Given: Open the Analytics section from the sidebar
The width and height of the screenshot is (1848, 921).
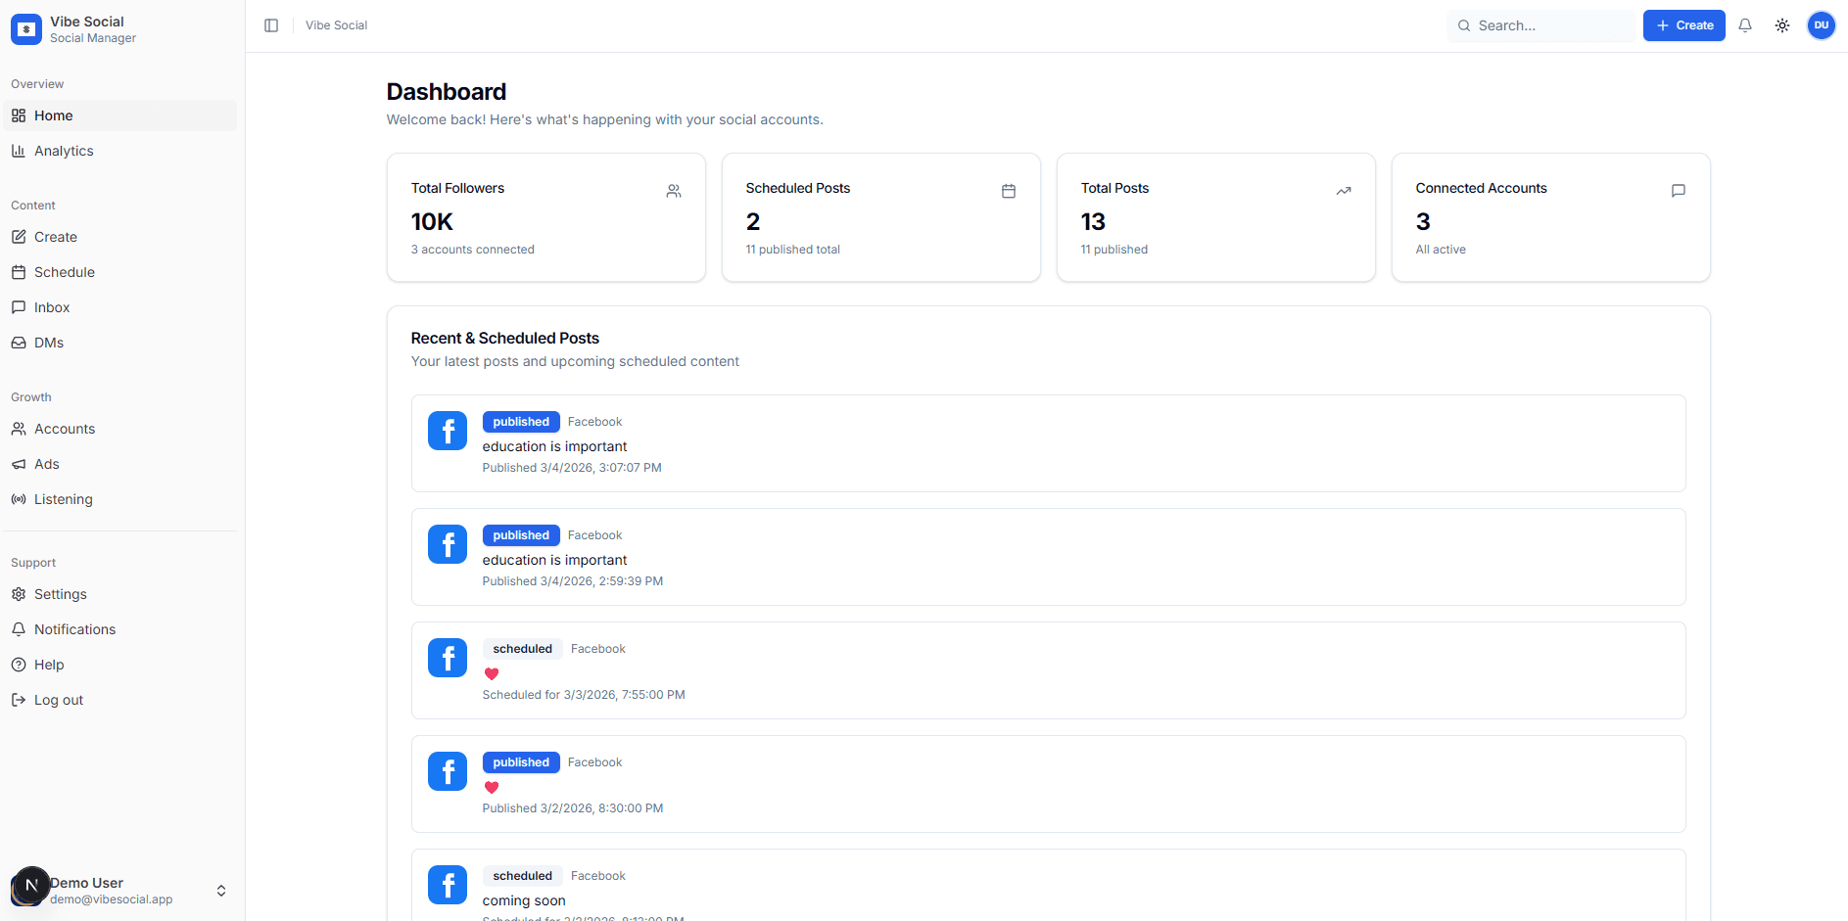Looking at the screenshot, I should (x=62, y=151).
